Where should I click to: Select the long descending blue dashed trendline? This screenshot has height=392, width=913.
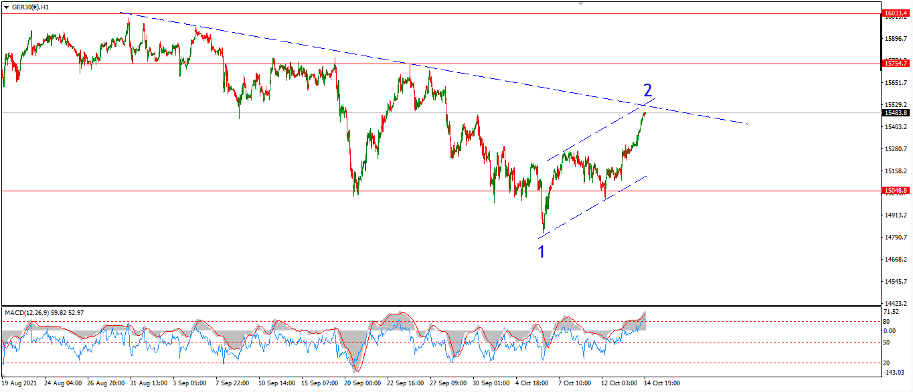434,68
